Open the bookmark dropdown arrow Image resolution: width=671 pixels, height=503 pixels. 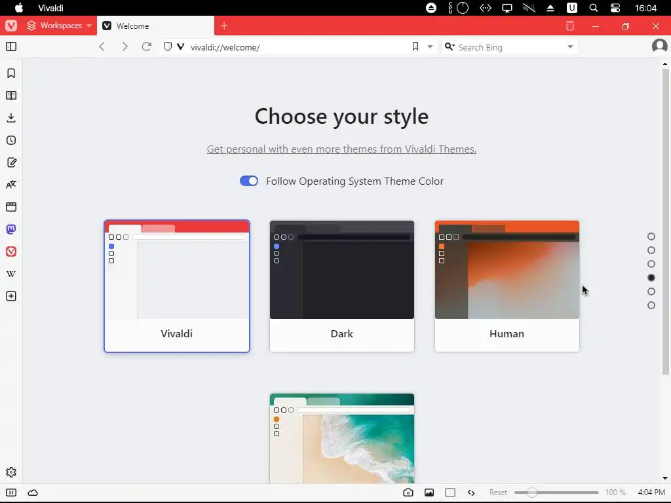(x=430, y=47)
